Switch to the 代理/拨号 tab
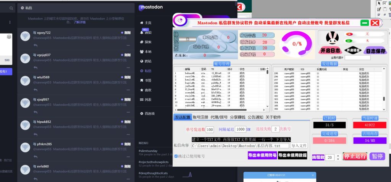391x182 pixels. pyautogui.click(x=219, y=117)
